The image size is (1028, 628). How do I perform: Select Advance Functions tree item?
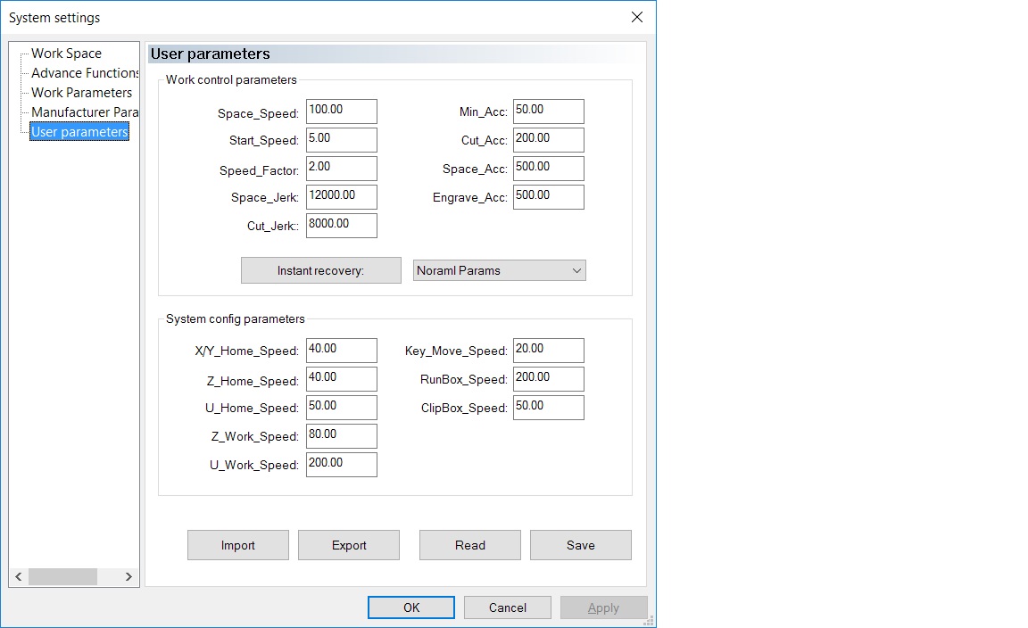click(84, 73)
